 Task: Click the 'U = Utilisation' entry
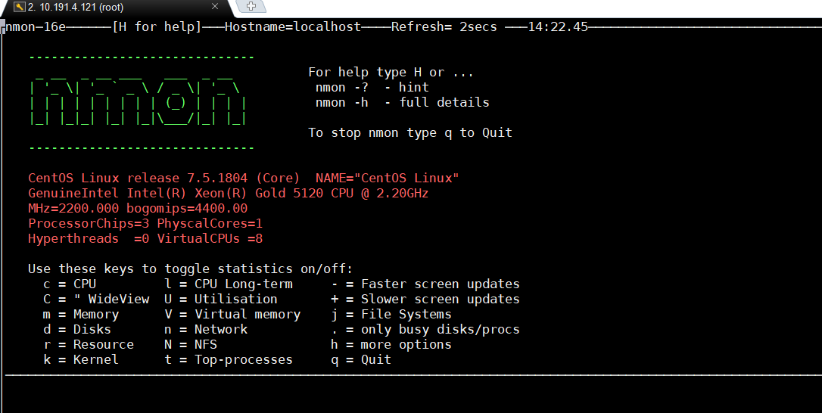pos(221,300)
